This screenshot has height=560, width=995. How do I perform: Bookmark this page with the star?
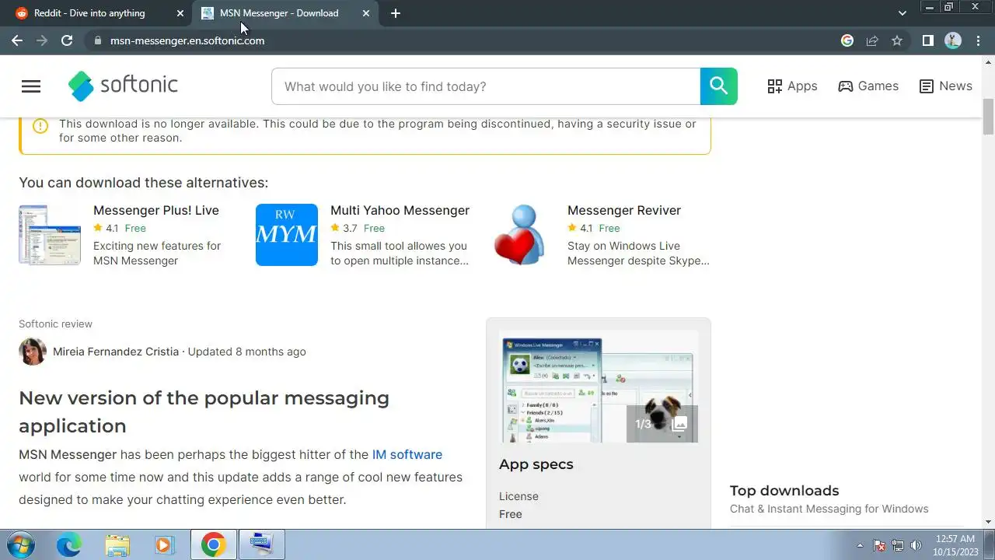pyautogui.click(x=897, y=40)
